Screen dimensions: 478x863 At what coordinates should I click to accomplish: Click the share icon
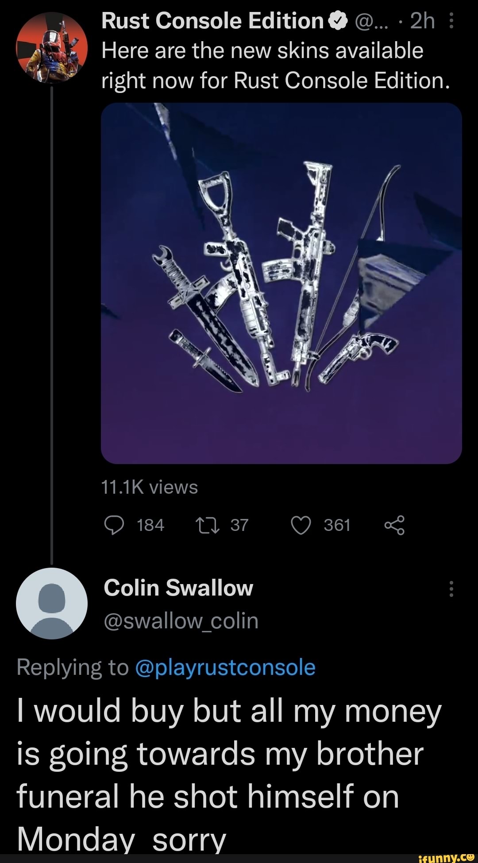tap(394, 526)
